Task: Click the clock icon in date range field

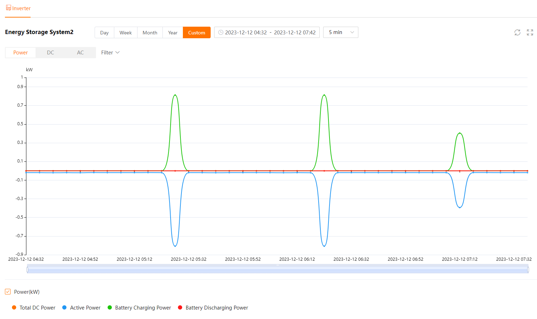Action: pyautogui.click(x=221, y=32)
